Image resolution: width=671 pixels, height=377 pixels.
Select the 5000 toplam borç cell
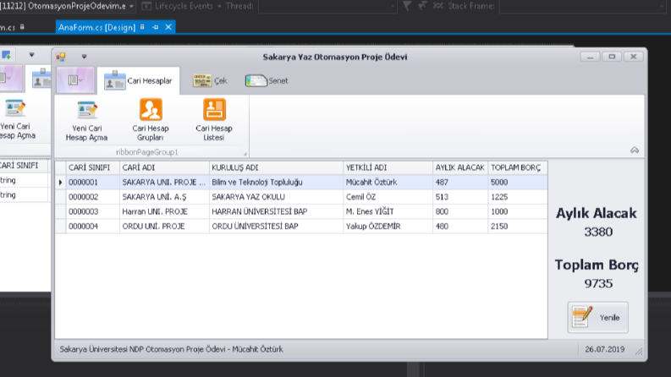(x=518, y=182)
